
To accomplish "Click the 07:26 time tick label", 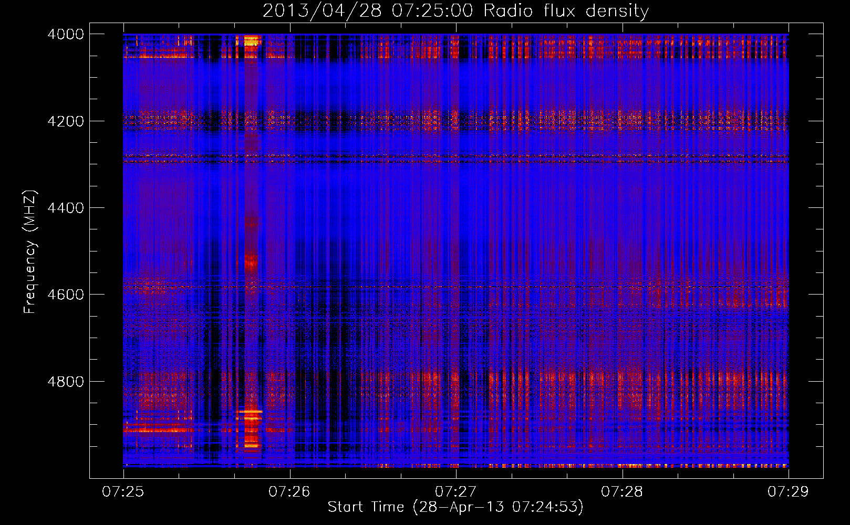I will tap(289, 492).
